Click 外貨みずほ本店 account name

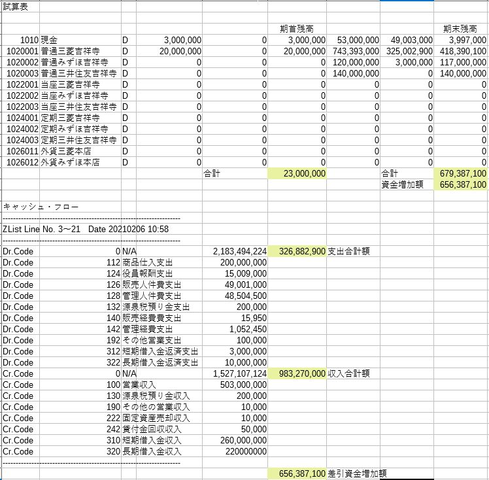tap(70, 162)
